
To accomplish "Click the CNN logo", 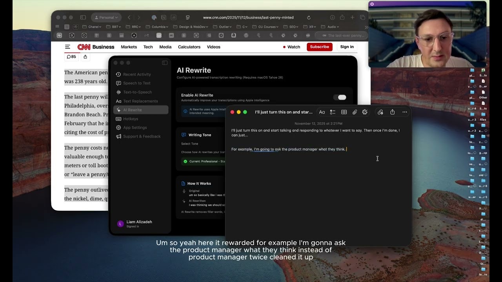I will [84, 47].
